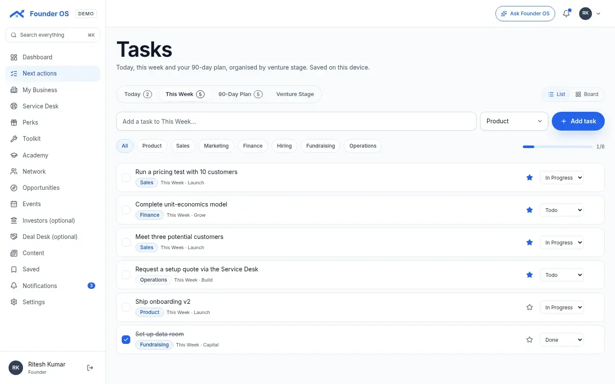This screenshot has height=384, width=615.
Task: Expand the RK account menu chevron
Action: coord(598,14)
